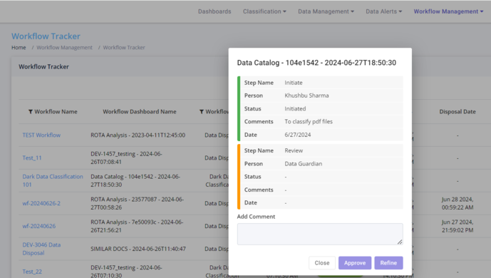Click the Home breadcrumb link

[x=19, y=48]
